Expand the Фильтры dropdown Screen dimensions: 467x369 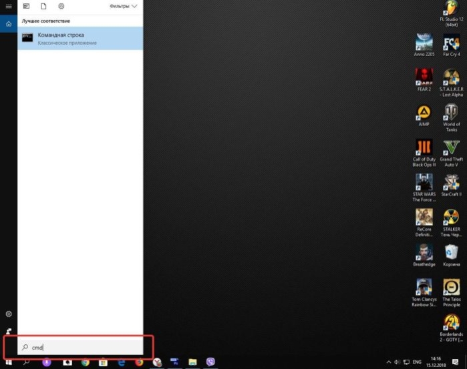pyautogui.click(x=124, y=6)
